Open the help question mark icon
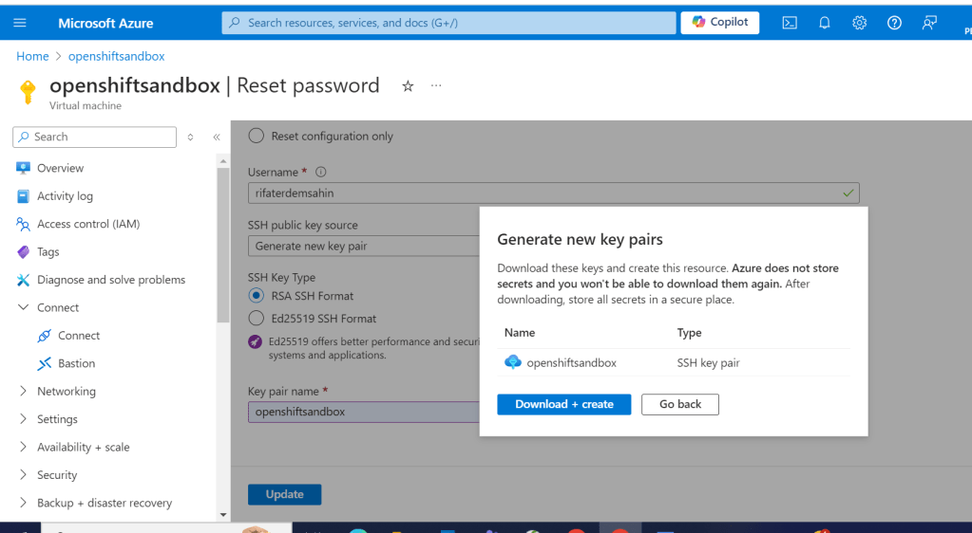The width and height of the screenshot is (972, 533). [x=894, y=23]
